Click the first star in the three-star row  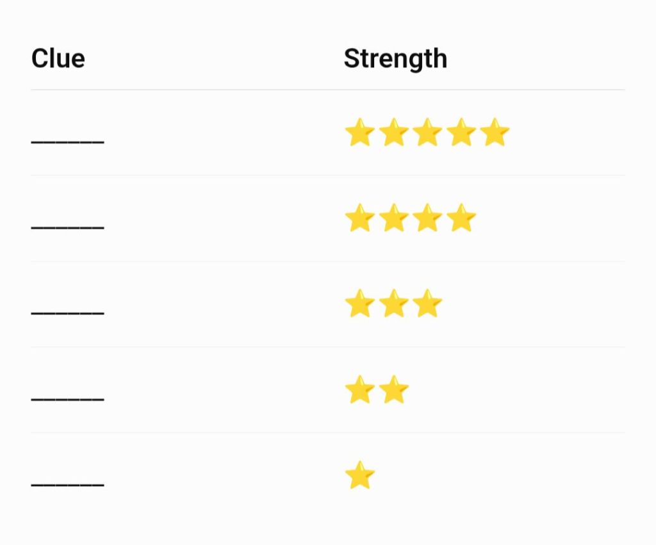[x=360, y=304]
